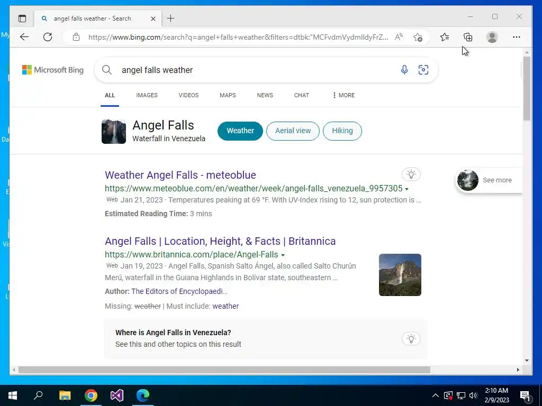Screen dimensions: 542x406
Task: Switch to Microsoft Edge on taskbar
Action: (x=143, y=395)
